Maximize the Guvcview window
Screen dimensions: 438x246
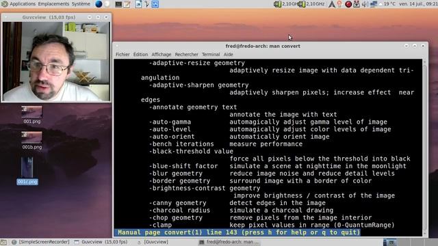click(98, 17)
